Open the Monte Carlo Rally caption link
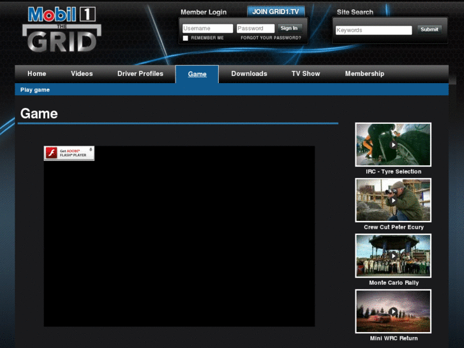The width and height of the screenshot is (464, 348). point(394,283)
